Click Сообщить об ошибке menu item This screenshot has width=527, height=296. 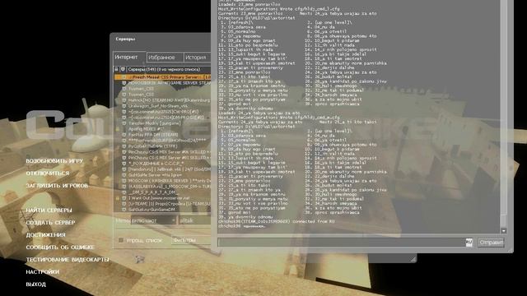tap(60, 247)
